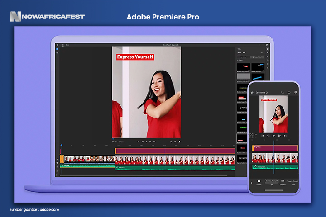
Task: Tap Edit Text in phone toolbar
Action: click(283, 182)
